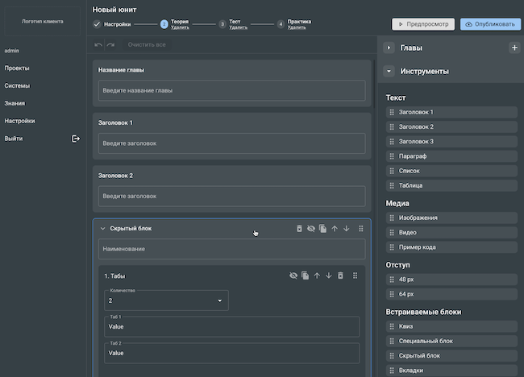
Task: Click the Название главы input field
Action: pos(231,90)
